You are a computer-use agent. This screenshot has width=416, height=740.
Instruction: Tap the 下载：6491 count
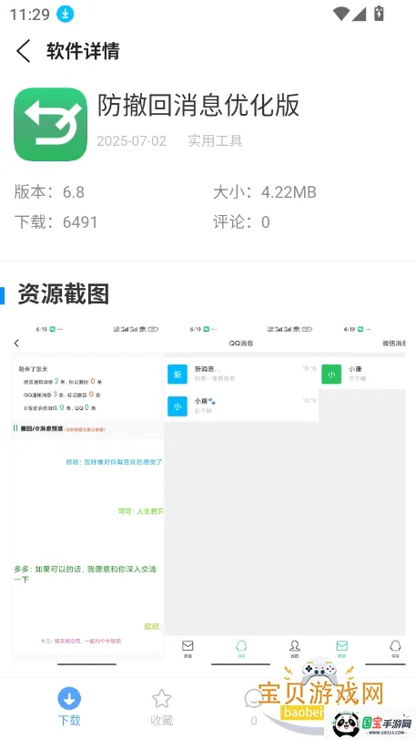(x=56, y=221)
